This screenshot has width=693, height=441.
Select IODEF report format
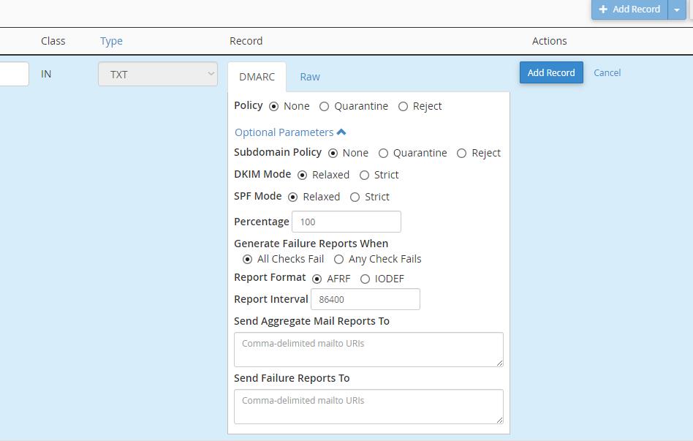[365, 279]
